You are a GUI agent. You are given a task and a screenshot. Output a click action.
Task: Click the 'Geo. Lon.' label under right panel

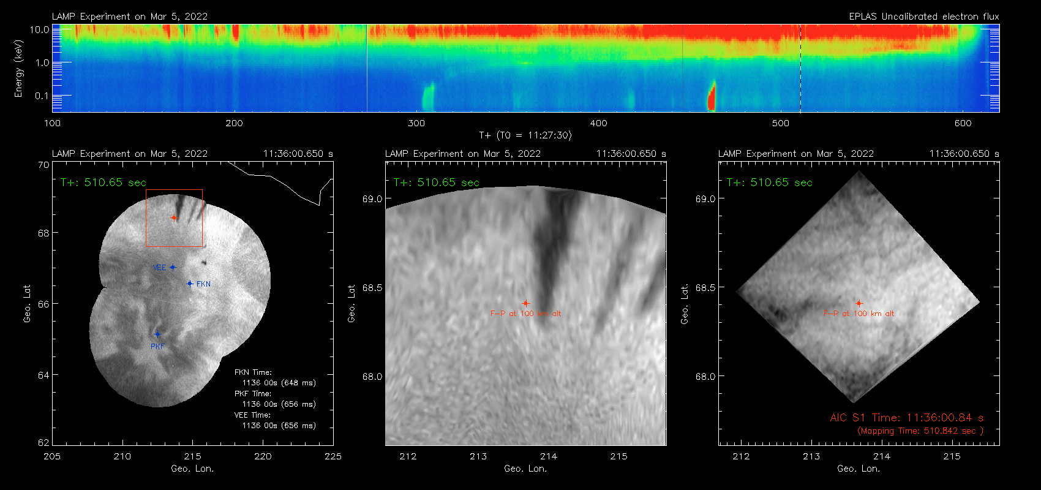point(859,469)
